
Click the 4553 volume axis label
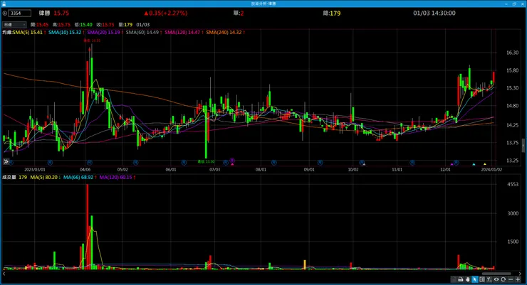pos(513,184)
